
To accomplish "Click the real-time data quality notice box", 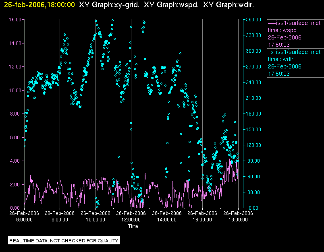I will click(64, 241).
